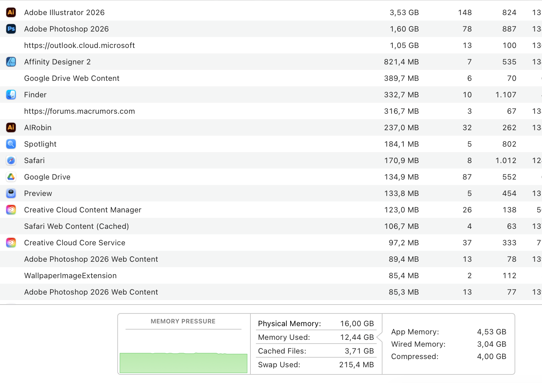
Task: Click Illustrator's "824" ports value
Action: click(x=509, y=12)
